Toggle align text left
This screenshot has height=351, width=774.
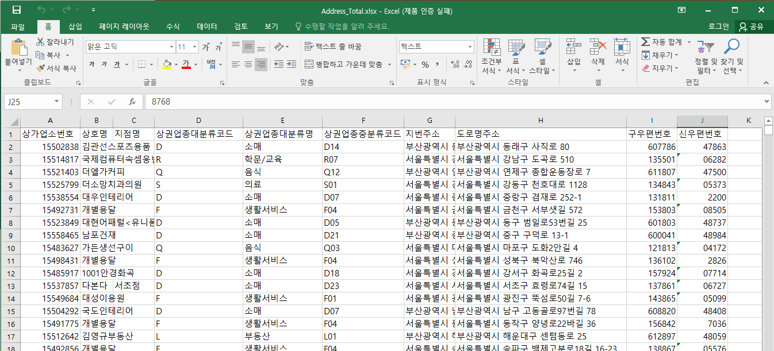[236, 64]
